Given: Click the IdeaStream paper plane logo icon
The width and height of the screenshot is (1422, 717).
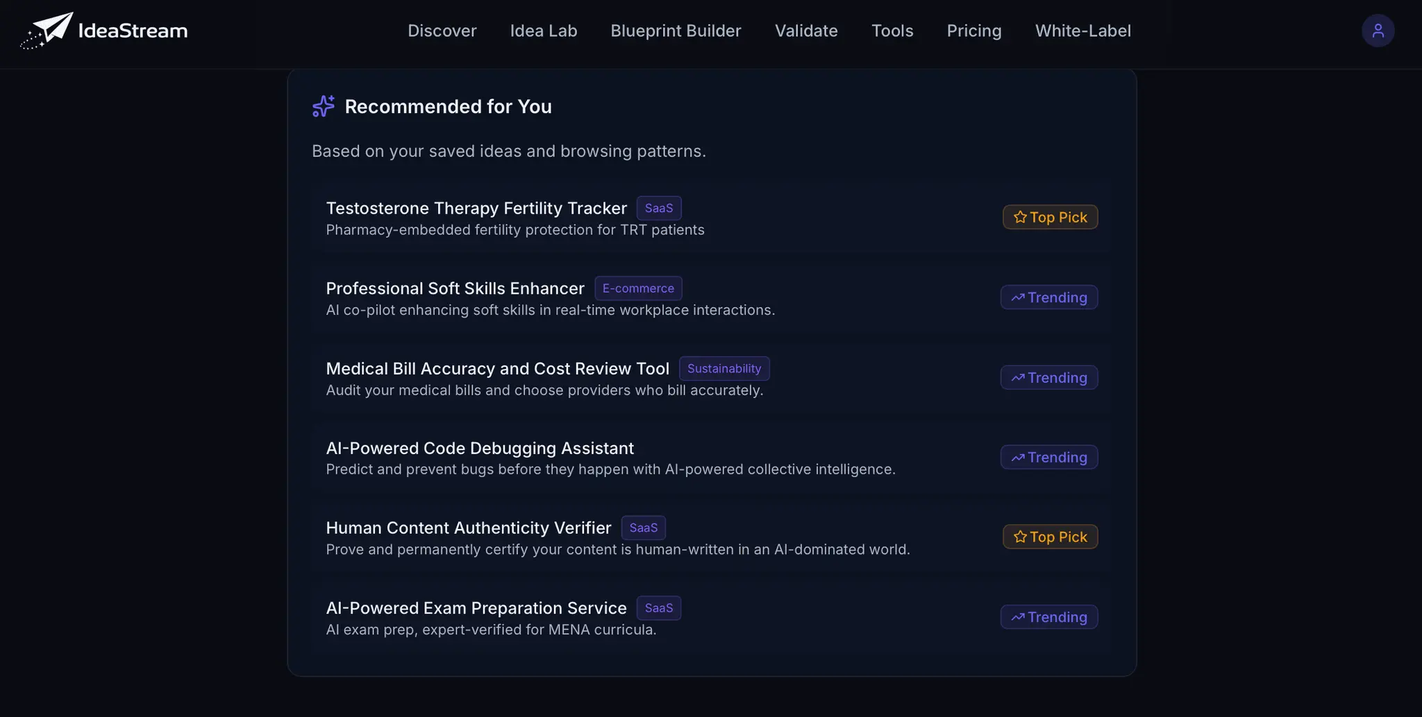Looking at the screenshot, I should [x=47, y=31].
